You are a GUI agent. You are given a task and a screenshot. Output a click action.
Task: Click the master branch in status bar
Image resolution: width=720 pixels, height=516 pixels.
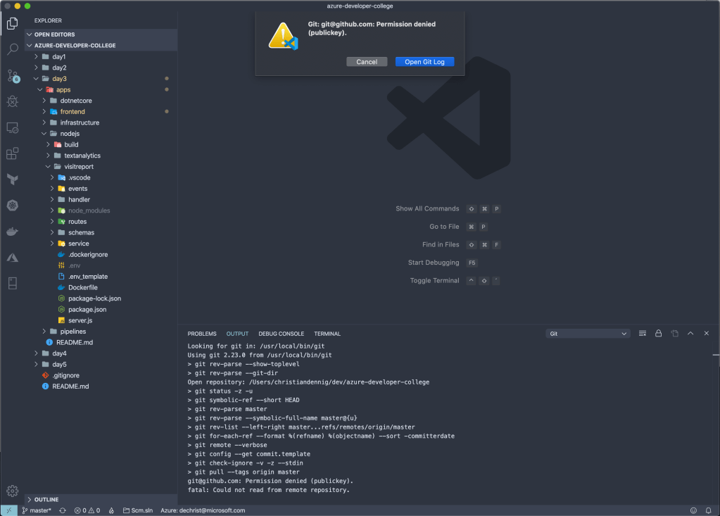pos(36,510)
